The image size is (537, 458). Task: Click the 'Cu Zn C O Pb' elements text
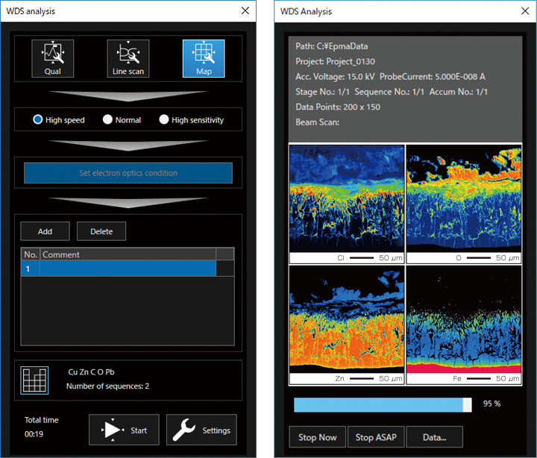(x=91, y=372)
